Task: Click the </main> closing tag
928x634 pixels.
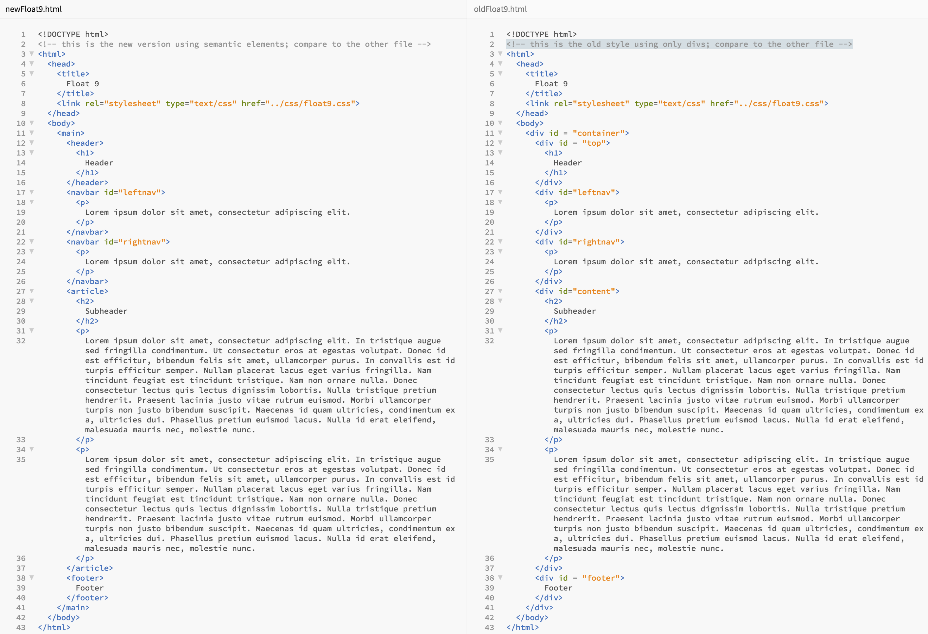Action: 73,607
